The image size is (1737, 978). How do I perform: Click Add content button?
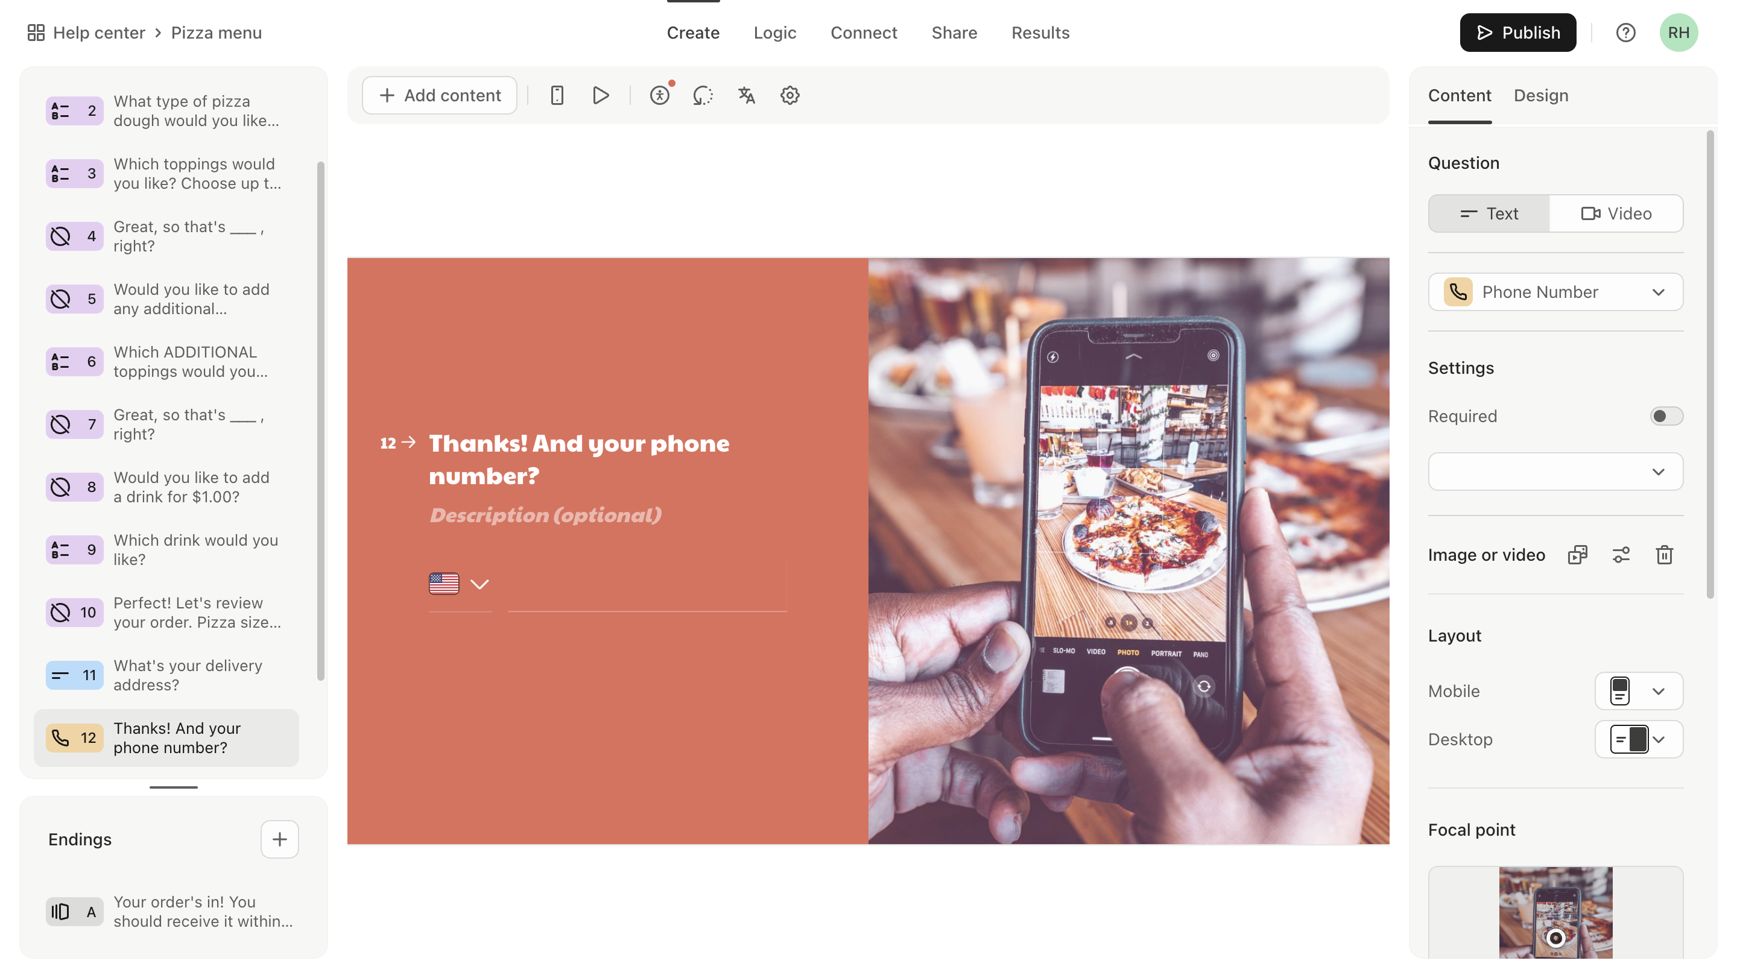click(x=439, y=94)
